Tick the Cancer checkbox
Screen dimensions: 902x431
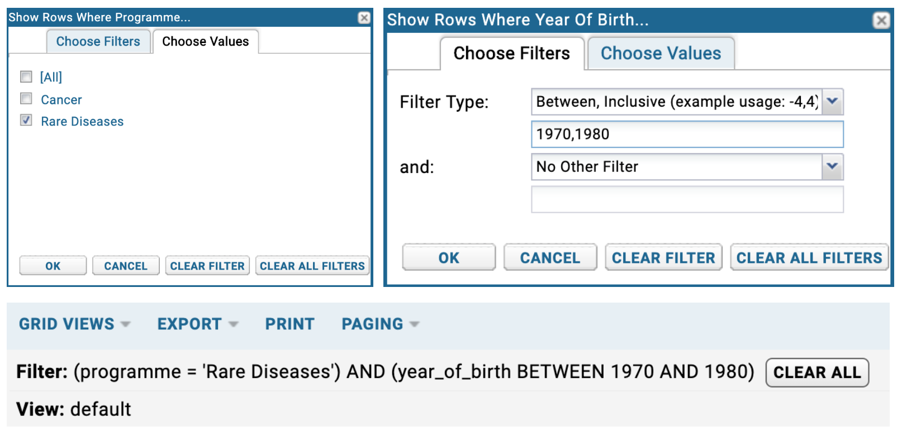(x=26, y=99)
